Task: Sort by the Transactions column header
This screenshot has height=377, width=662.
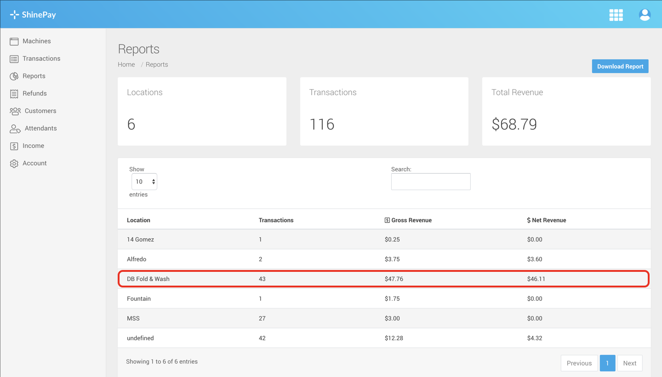Action: click(276, 220)
